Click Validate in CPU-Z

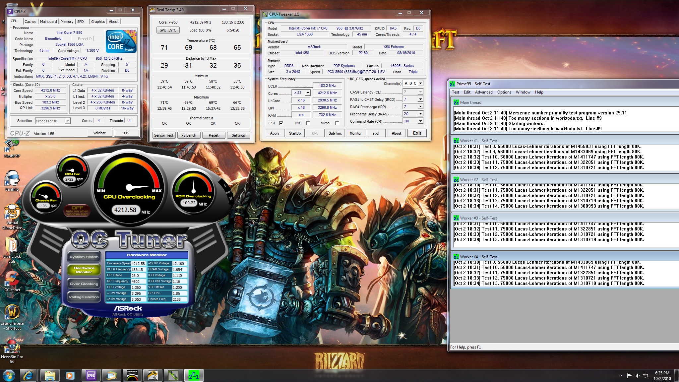tap(99, 133)
